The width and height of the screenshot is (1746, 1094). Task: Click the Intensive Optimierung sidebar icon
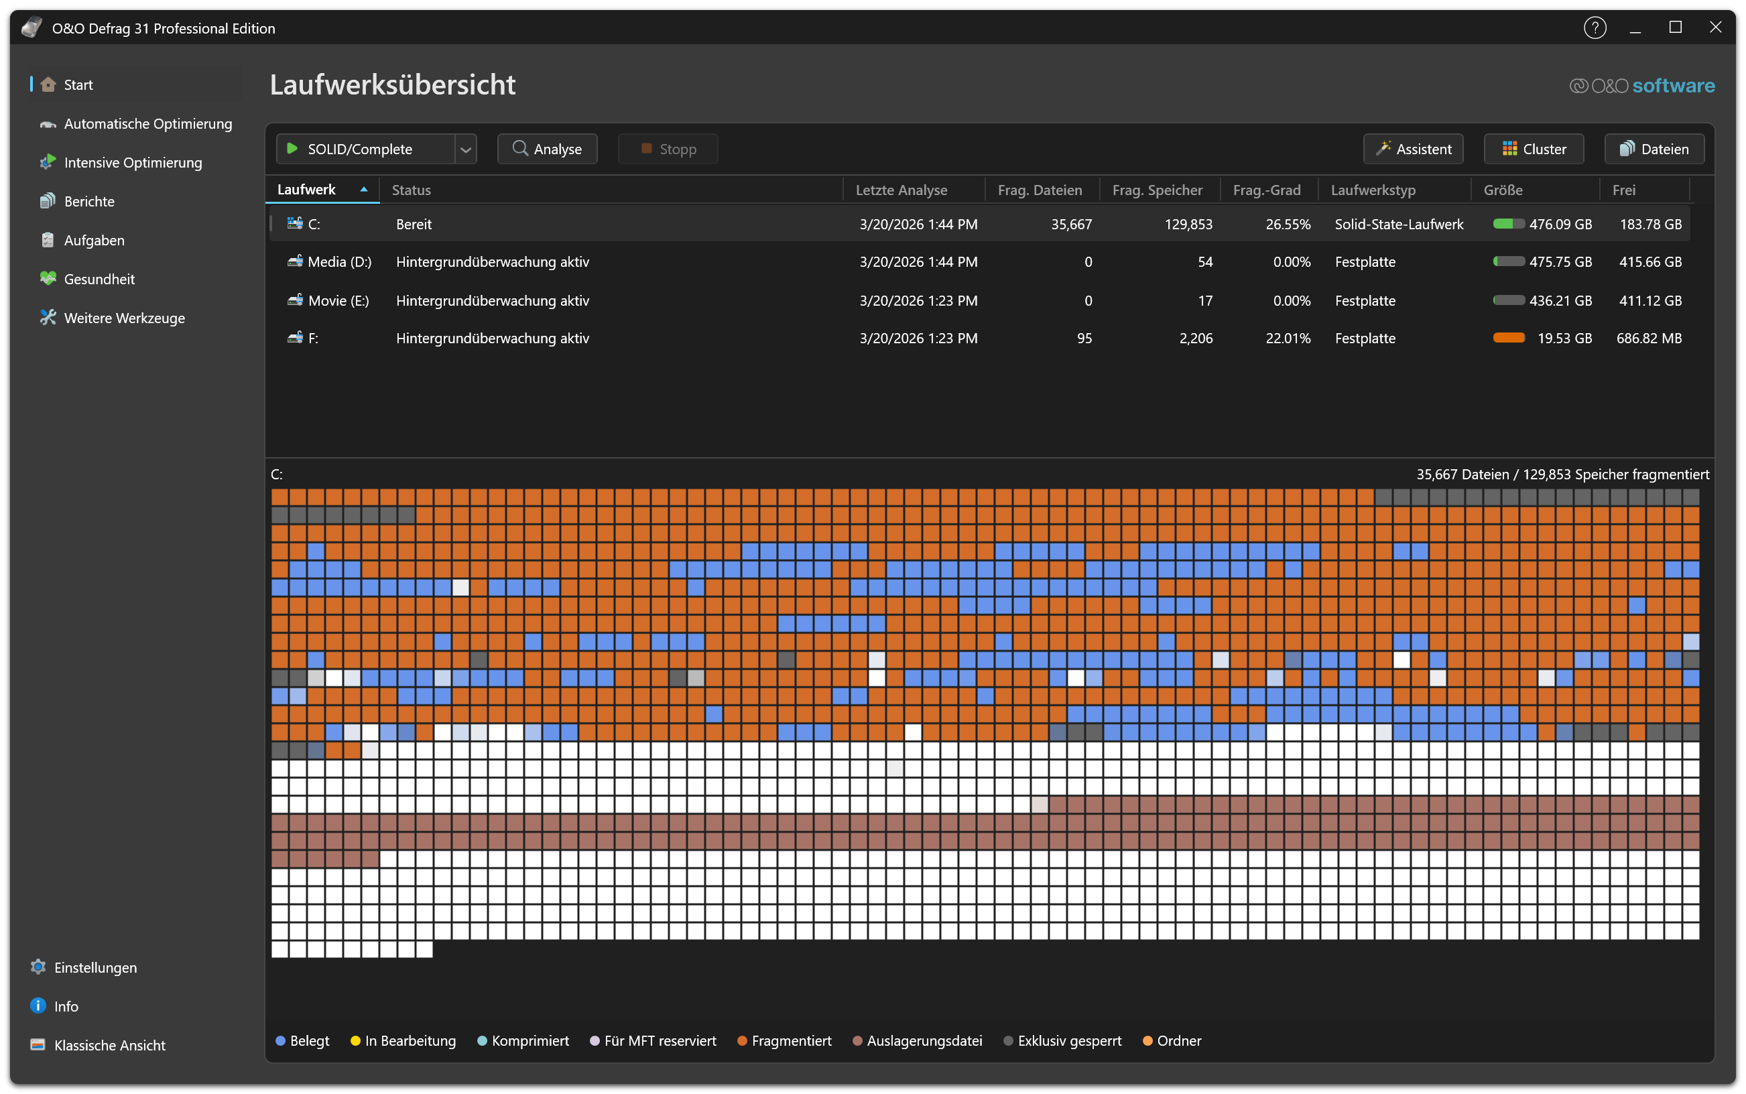(48, 163)
